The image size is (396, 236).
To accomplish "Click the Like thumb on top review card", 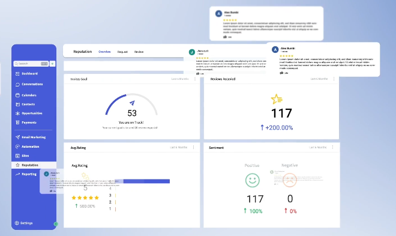I will tap(225, 37).
